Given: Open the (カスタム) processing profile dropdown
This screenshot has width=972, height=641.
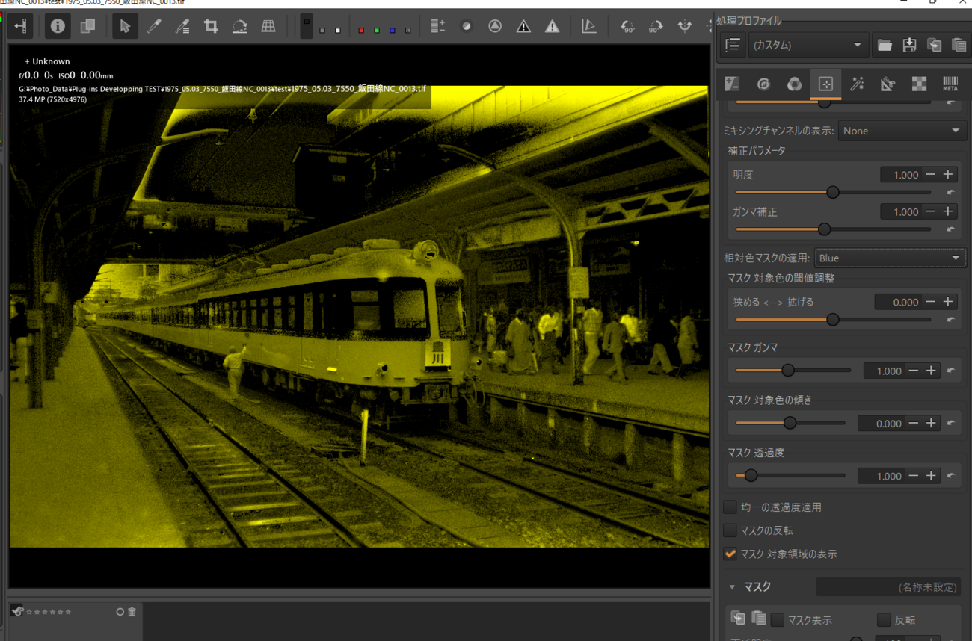Looking at the screenshot, I should tap(808, 46).
